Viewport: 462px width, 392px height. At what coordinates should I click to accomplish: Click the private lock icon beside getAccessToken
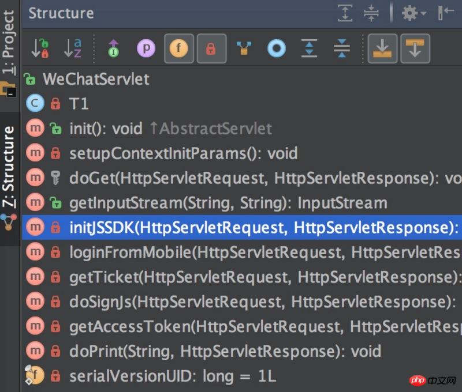point(55,326)
